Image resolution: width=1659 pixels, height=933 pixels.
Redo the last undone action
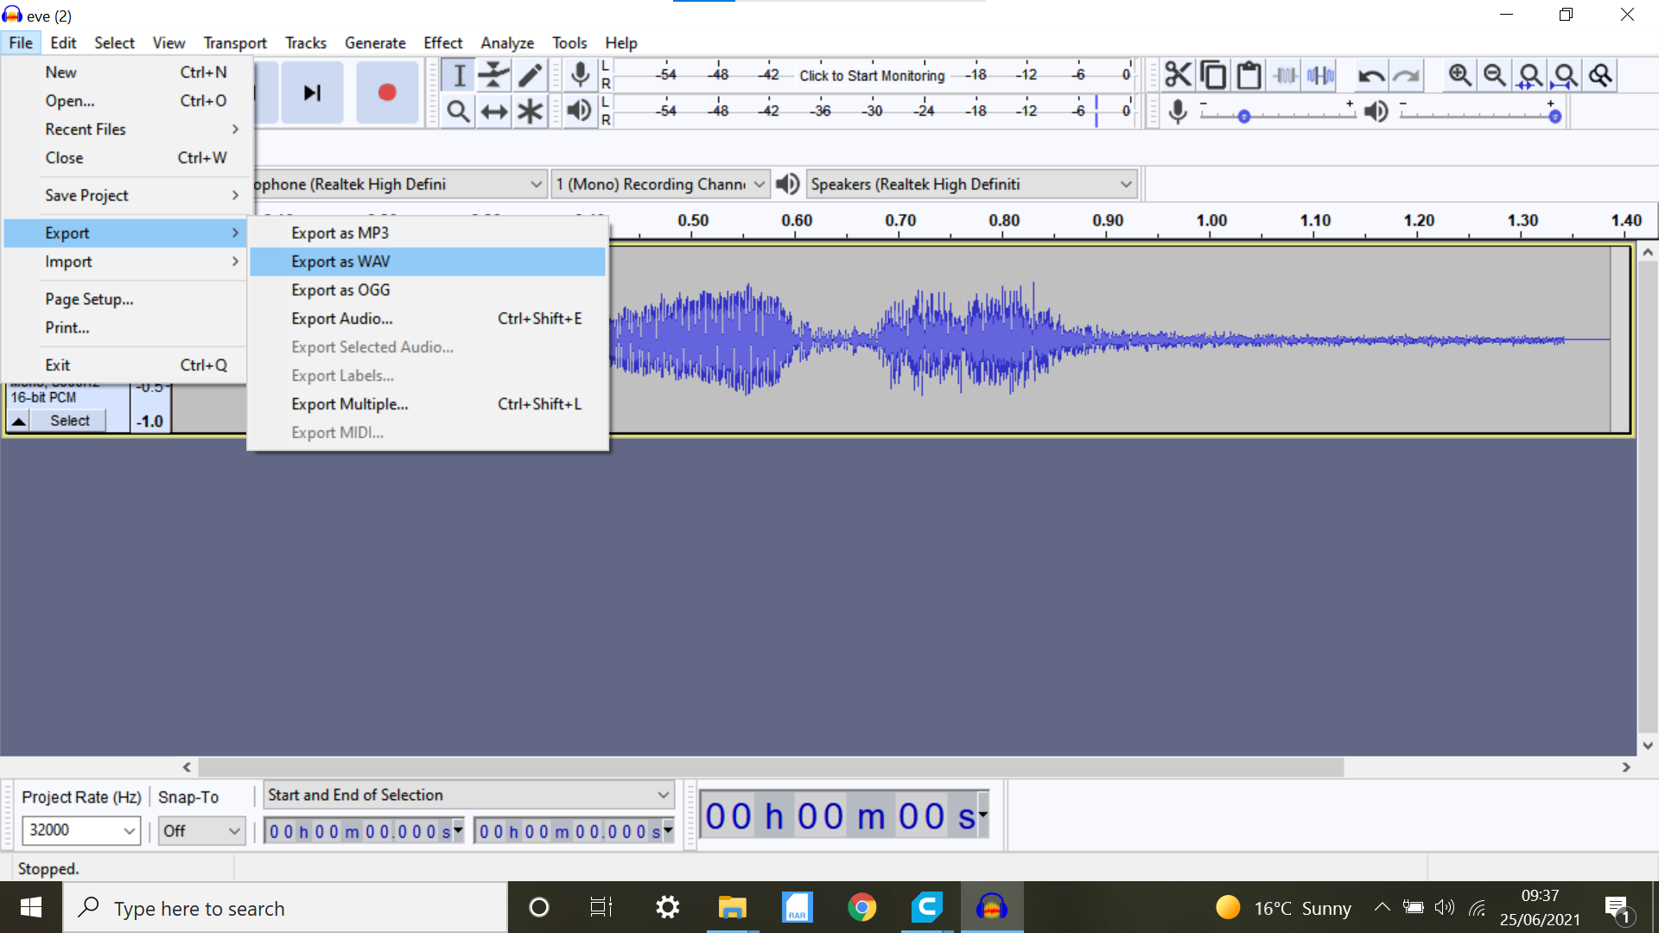[1407, 75]
